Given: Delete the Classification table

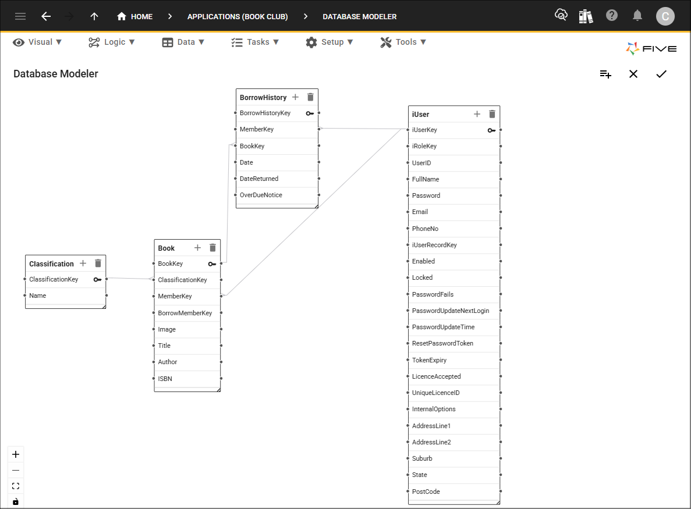Looking at the screenshot, I should pos(98,264).
